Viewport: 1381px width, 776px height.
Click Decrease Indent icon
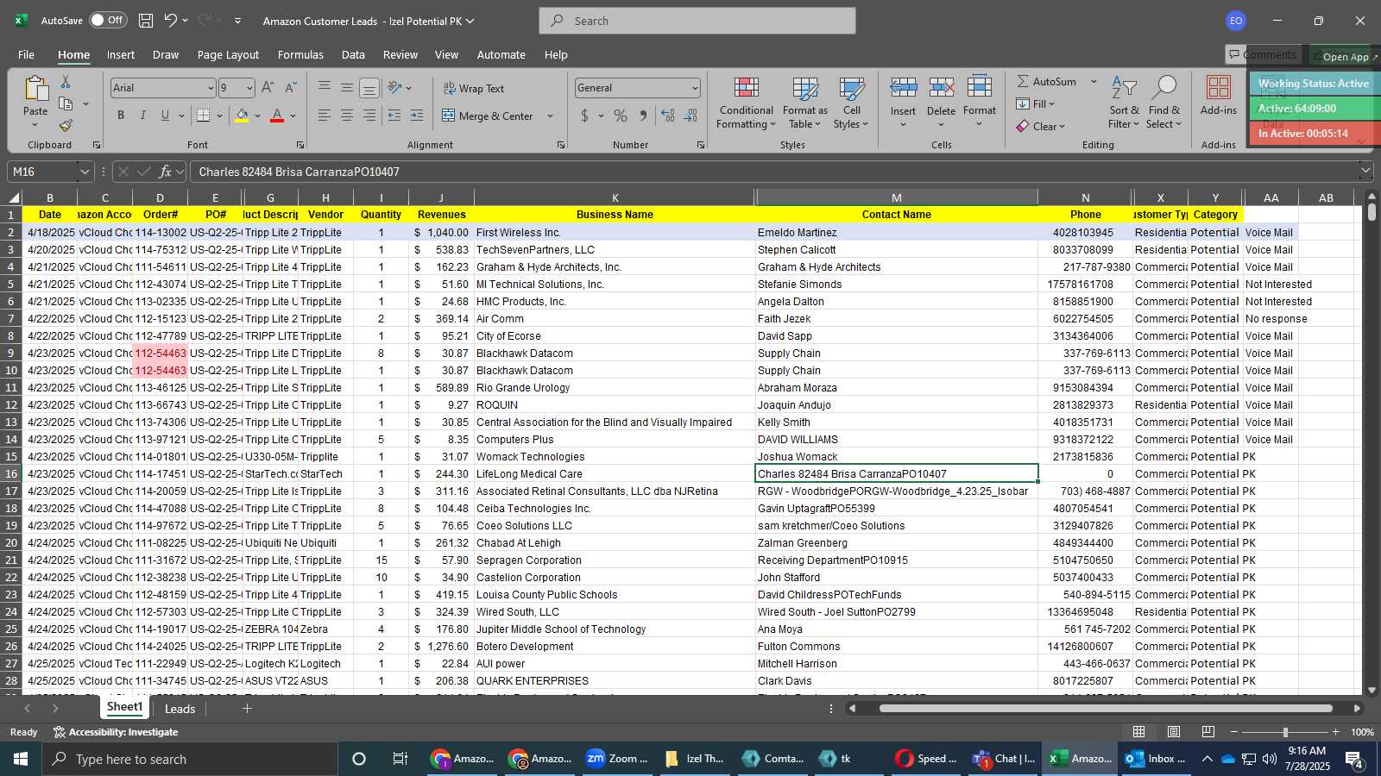[x=394, y=116]
